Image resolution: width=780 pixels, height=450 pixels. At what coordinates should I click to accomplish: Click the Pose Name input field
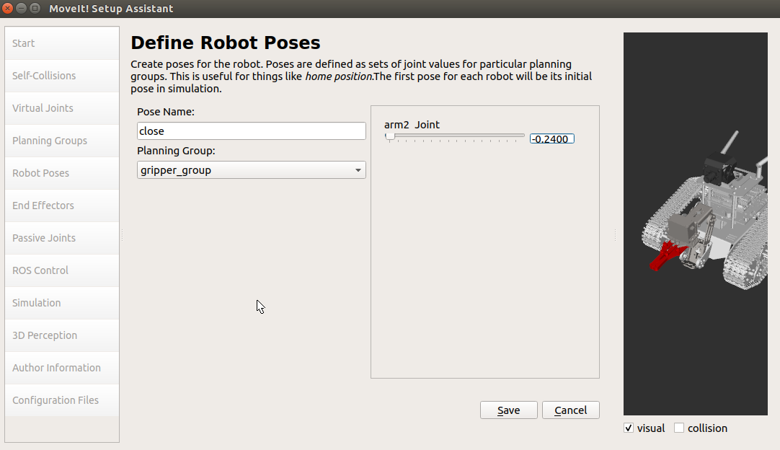(x=251, y=131)
